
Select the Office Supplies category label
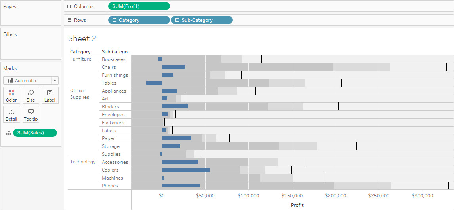coord(80,94)
